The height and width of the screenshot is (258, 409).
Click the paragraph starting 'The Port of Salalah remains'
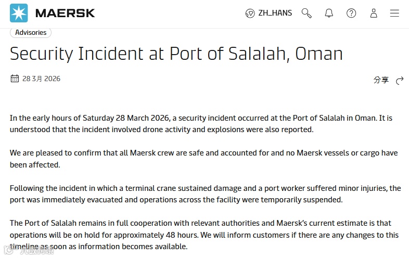coord(204,235)
